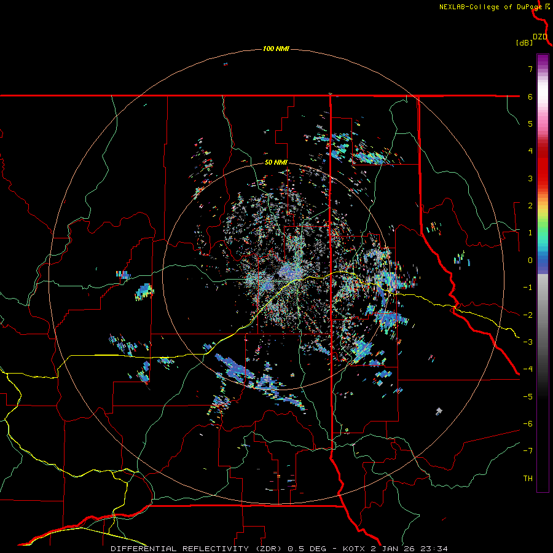Click the 100 NMI range ring label
553x553 pixels.
click(276, 49)
